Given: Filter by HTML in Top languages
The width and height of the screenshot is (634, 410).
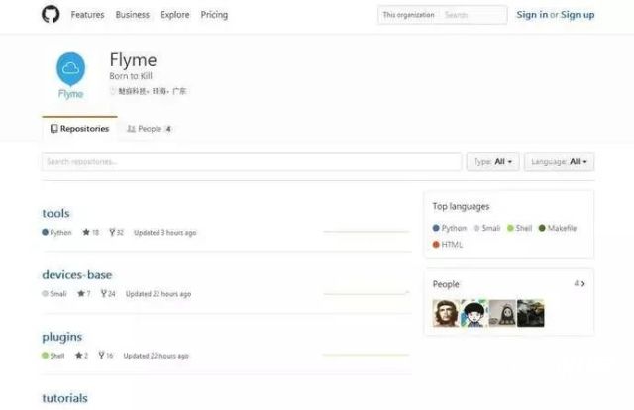Looking at the screenshot, I should 448,245.
